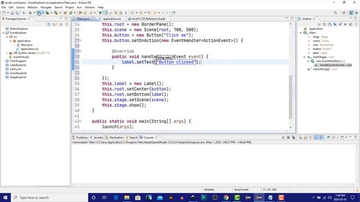This screenshot has height=202, width=360.
Task: Open File Explorer from the taskbar
Action: (127, 198)
